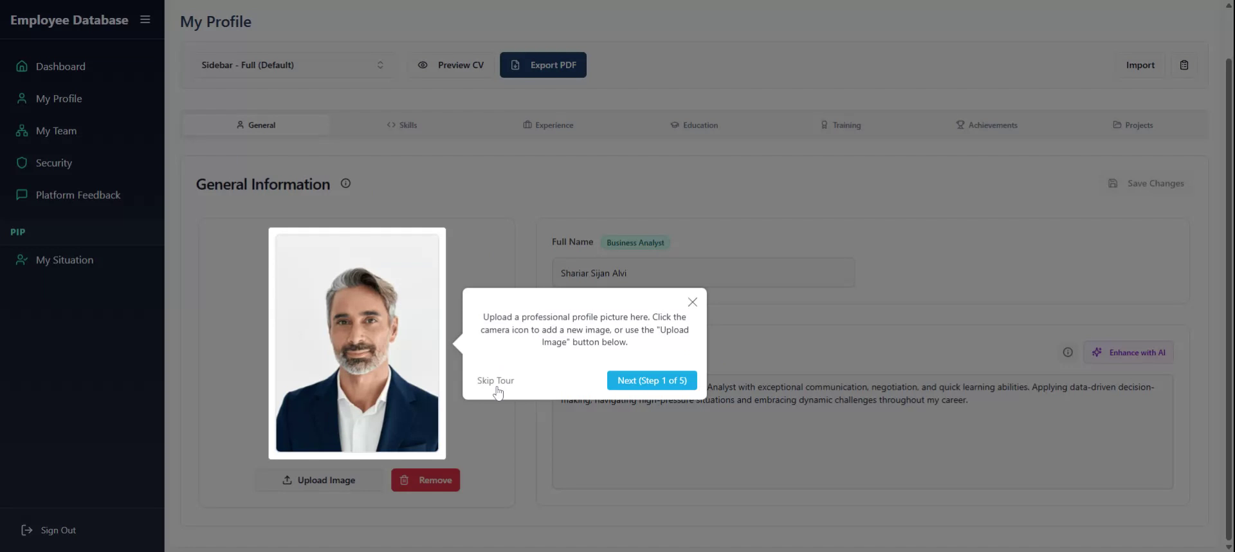Switch to the Skills tab
Screen dimensions: 1235x552
[402, 125]
